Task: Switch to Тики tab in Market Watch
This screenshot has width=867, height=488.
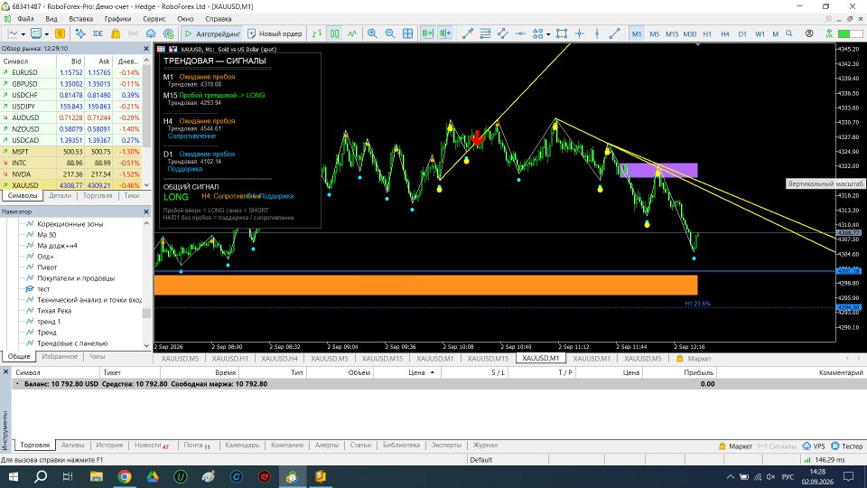Action: tap(131, 195)
